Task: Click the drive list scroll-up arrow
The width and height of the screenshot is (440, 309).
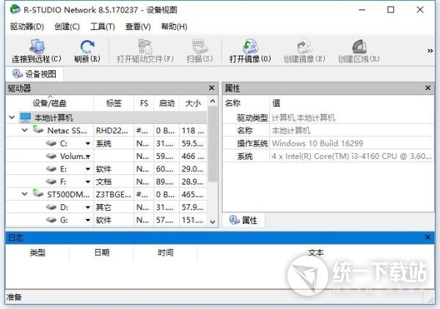Action: (x=213, y=101)
